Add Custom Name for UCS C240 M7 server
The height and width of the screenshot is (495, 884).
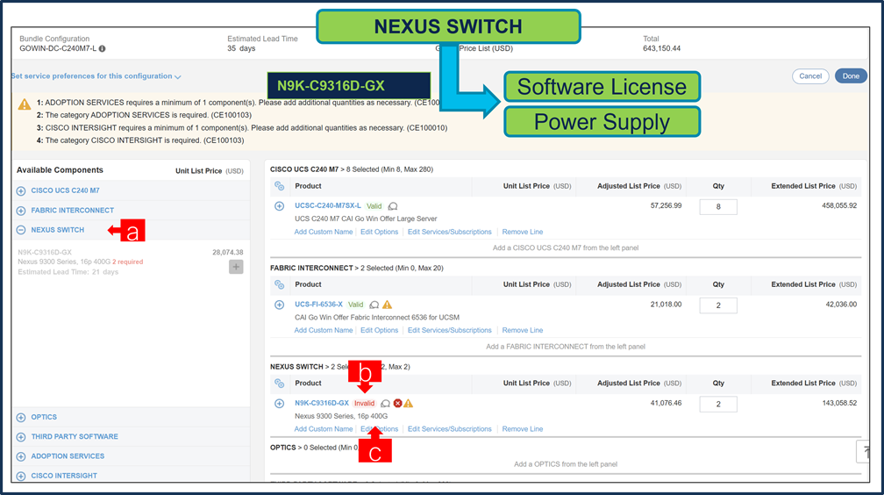click(x=324, y=232)
